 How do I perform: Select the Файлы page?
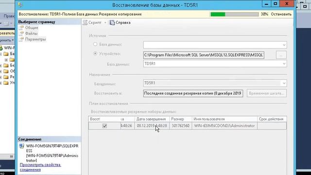(x=31, y=34)
